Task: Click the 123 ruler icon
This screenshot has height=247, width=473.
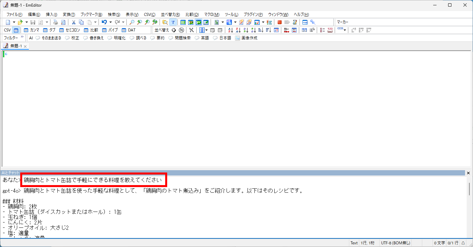Action: pyautogui.click(x=330, y=30)
